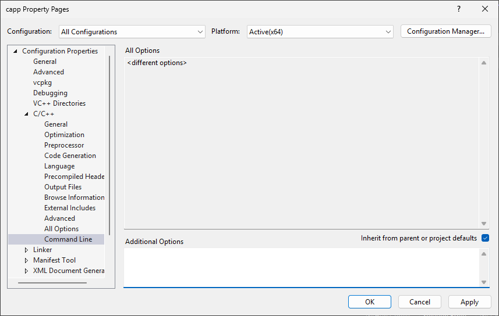The height and width of the screenshot is (316, 499).
Task: Open the Precompiled Headers page
Action: 74,177
